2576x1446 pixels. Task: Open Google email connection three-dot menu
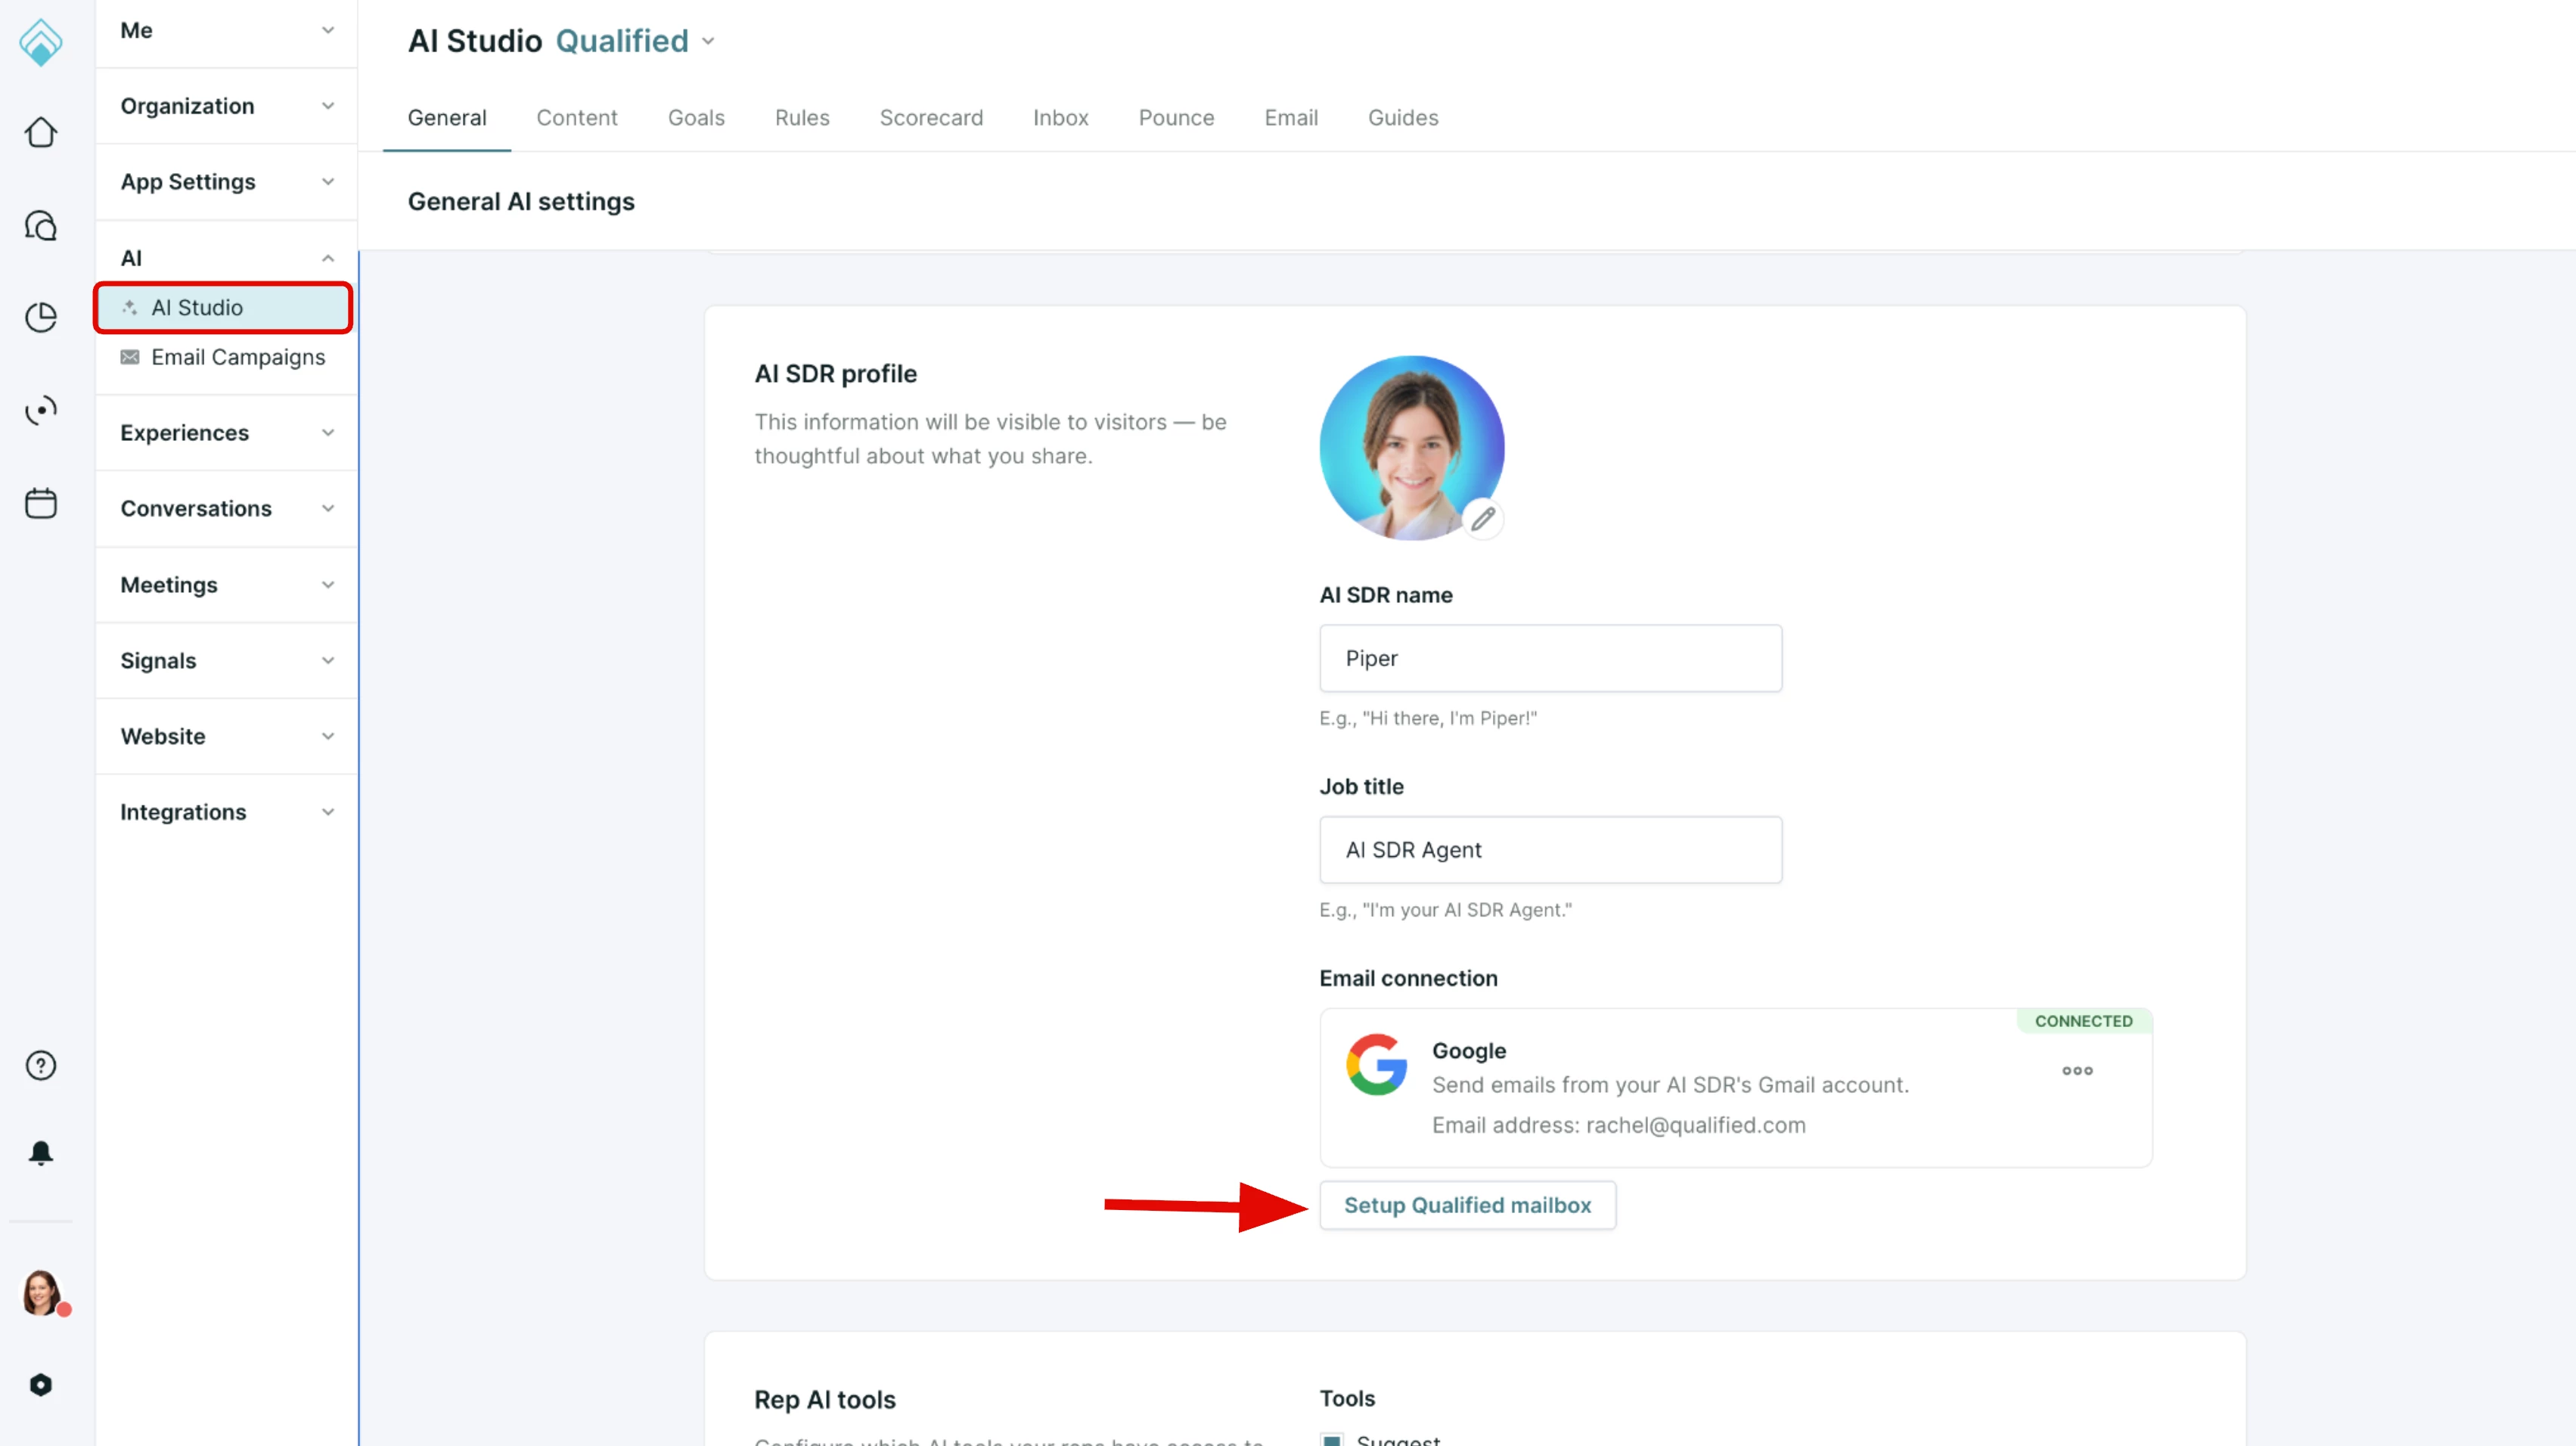click(x=2077, y=1070)
